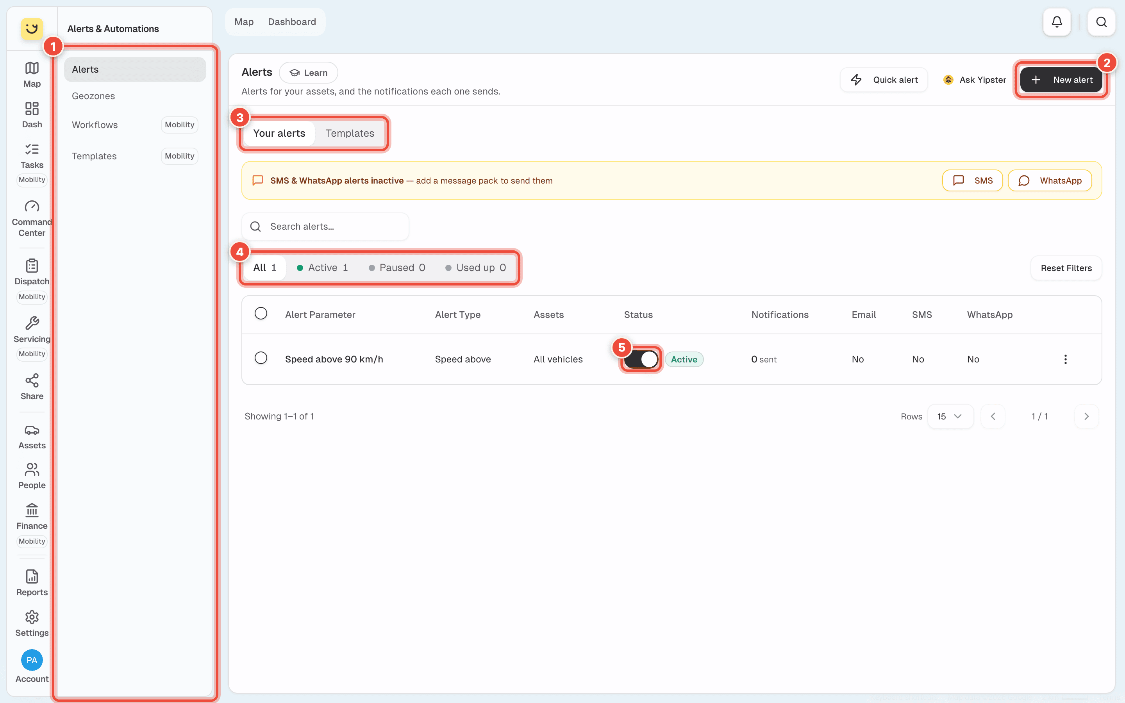Open the notifications bell
This screenshot has height=703, width=1125.
click(1057, 22)
